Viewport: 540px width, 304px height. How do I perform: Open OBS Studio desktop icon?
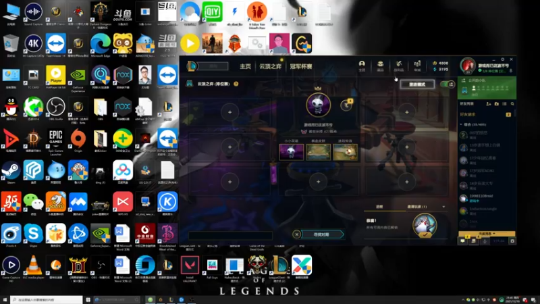pyautogui.click(x=56, y=108)
